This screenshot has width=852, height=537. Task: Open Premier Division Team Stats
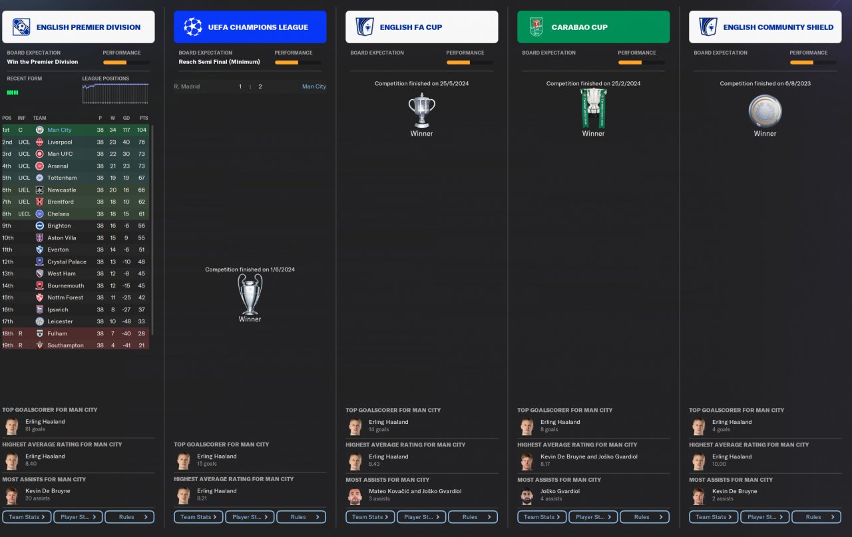pos(27,517)
